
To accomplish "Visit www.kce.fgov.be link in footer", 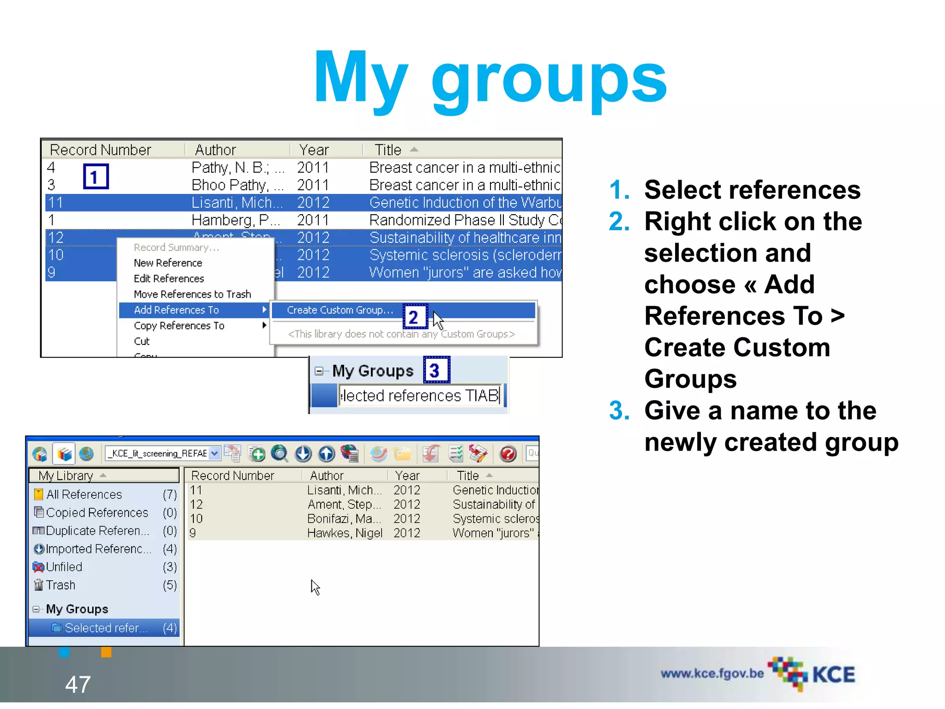I will coord(712,673).
